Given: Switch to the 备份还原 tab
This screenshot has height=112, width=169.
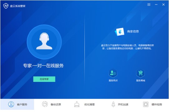Looking at the screenshot, I should point(51,104).
